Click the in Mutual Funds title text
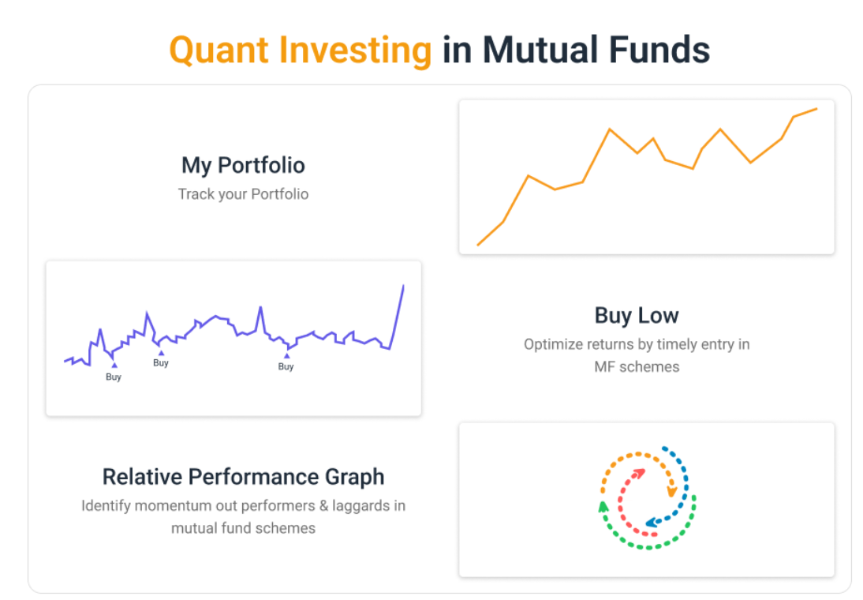The height and width of the screenshot is (600, 863). click(x=576, y=51)
